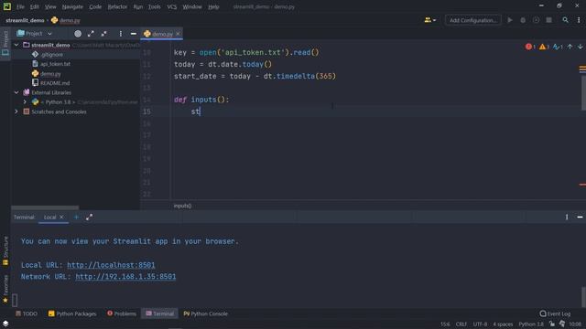Open the TODO tool window
The image size is (586, 329).
tap(27, 313)
